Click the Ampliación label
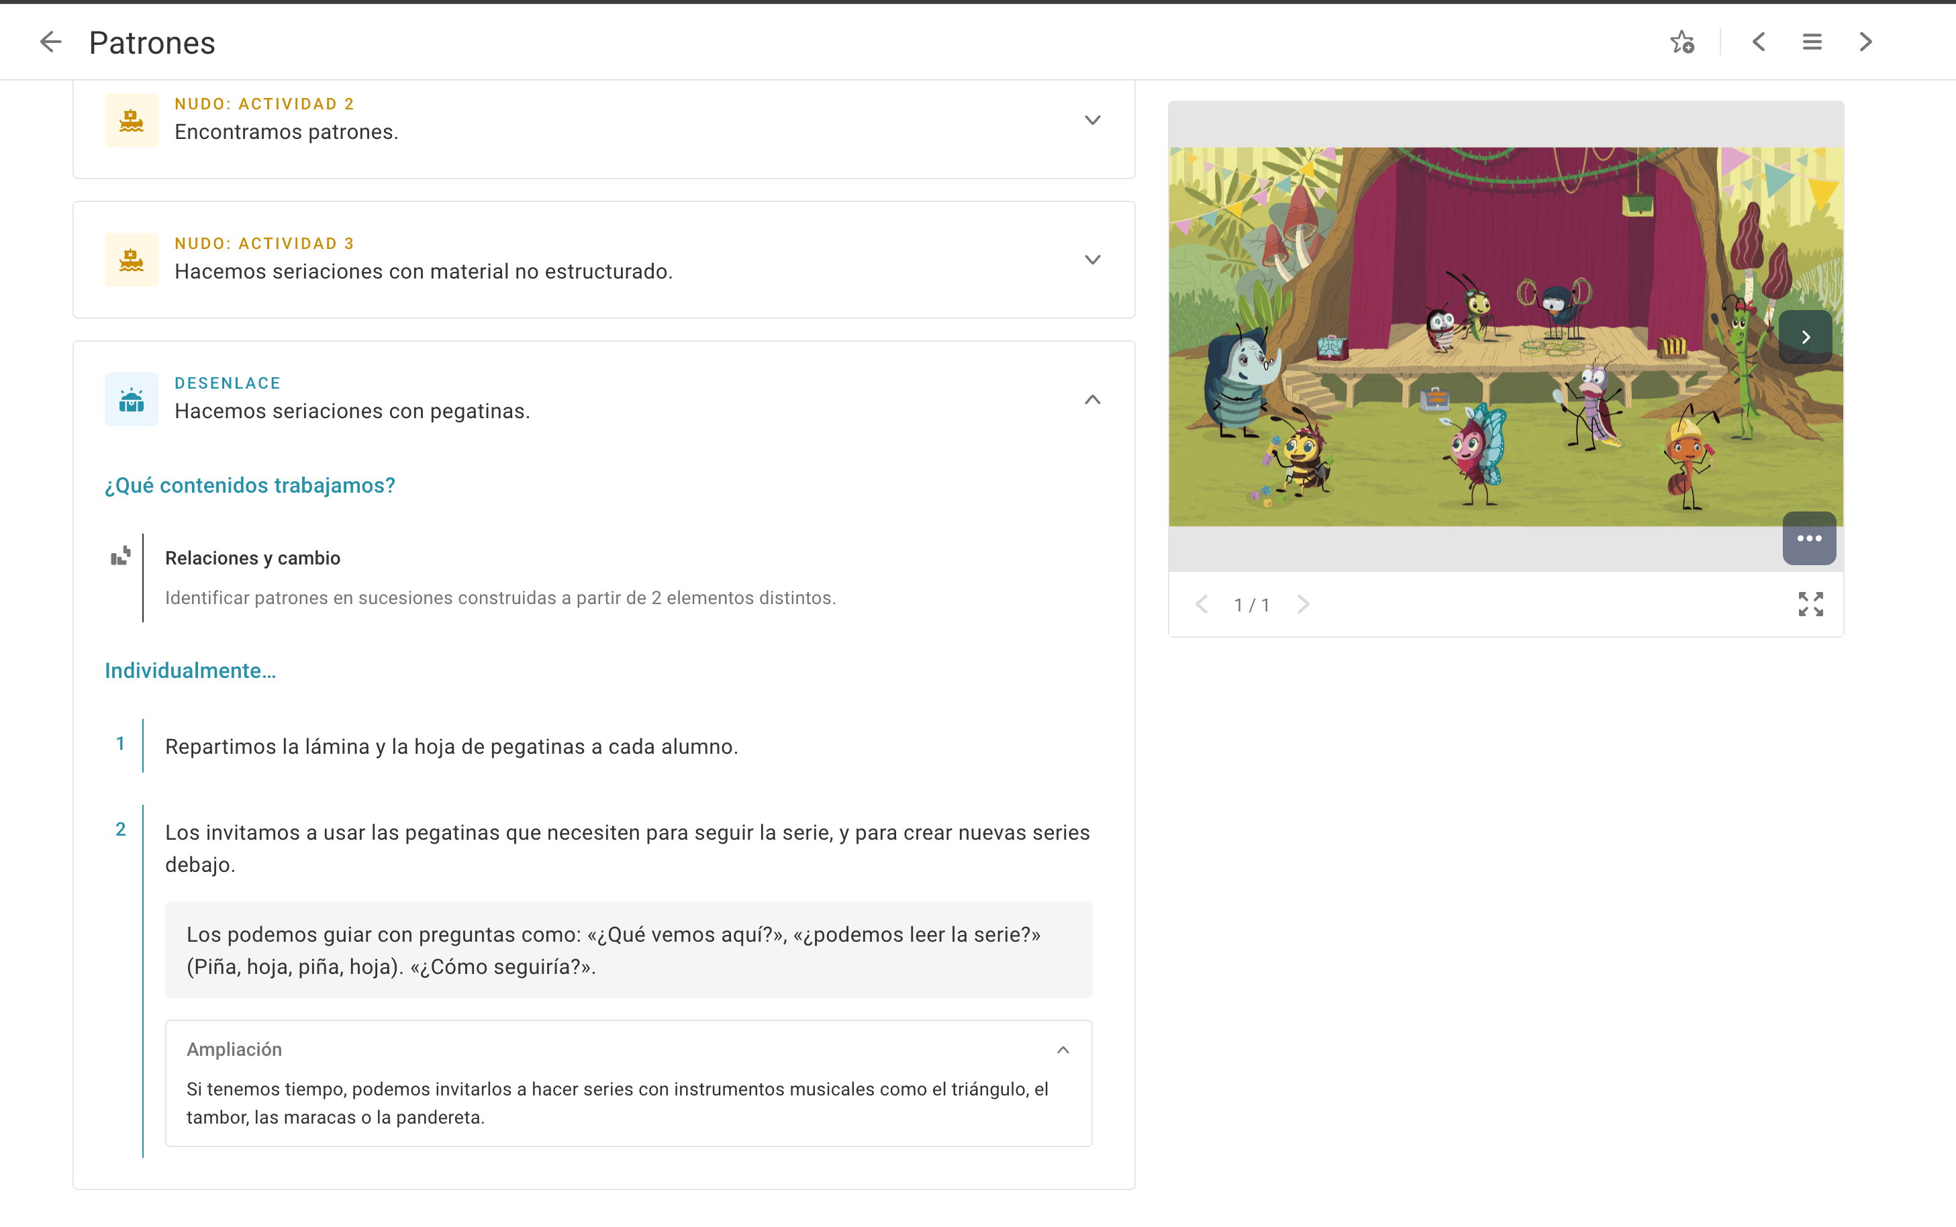 [x=234, y=1049]
